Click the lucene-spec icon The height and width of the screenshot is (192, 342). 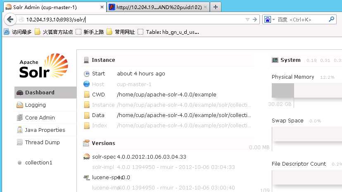point(87,178)
